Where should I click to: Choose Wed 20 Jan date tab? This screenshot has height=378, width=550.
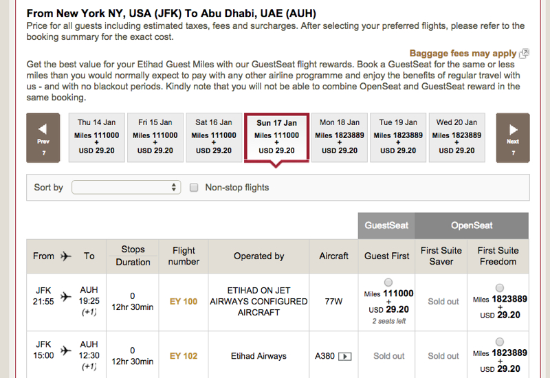pos(456,137)
